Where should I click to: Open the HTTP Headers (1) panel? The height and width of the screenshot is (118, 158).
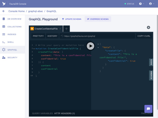coord(64,113)
